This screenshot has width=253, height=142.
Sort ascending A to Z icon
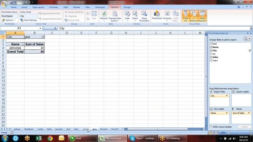(x=88, y=13)
